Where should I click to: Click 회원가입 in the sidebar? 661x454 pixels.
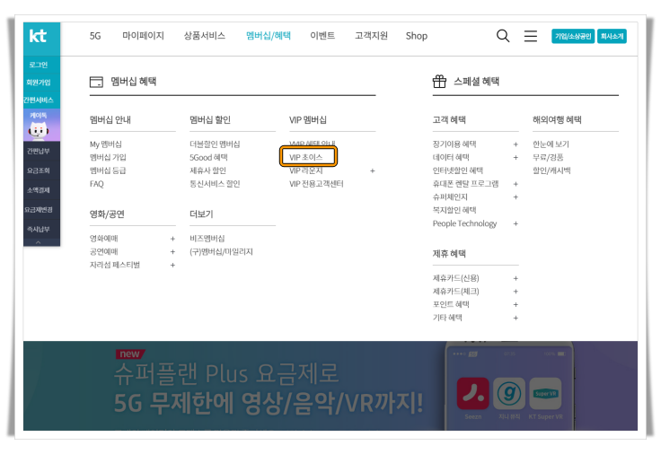(x=39, y=83)
